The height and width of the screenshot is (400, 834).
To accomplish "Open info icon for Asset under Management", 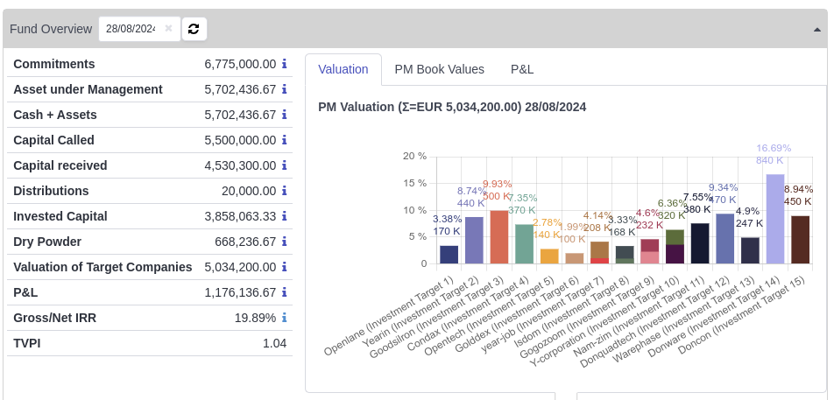I will click(x=284, y=89).
